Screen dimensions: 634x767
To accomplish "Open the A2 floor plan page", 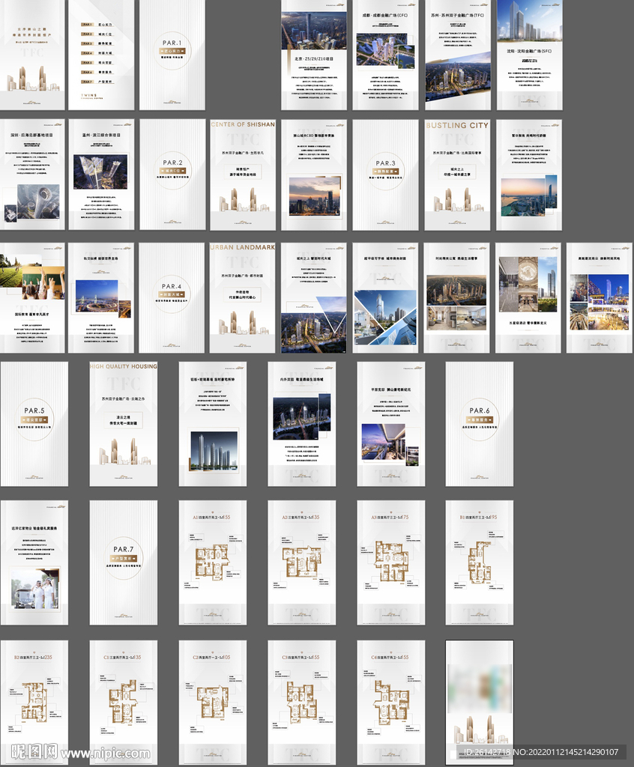I will tap(301, 563).
